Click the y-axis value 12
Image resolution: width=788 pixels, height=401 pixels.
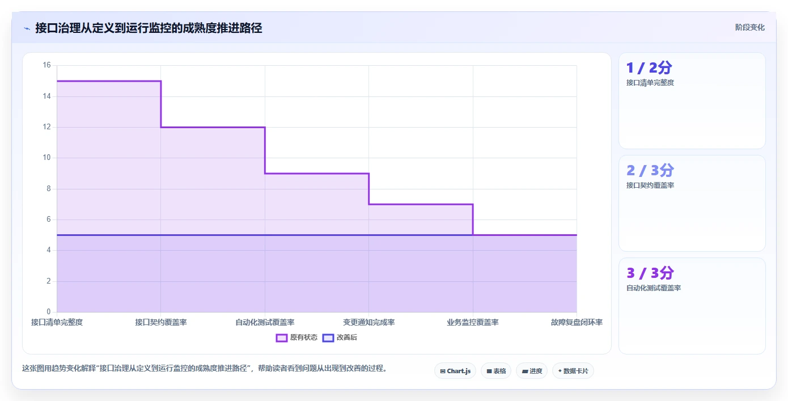pyautogui.click(x=47, y=127)
